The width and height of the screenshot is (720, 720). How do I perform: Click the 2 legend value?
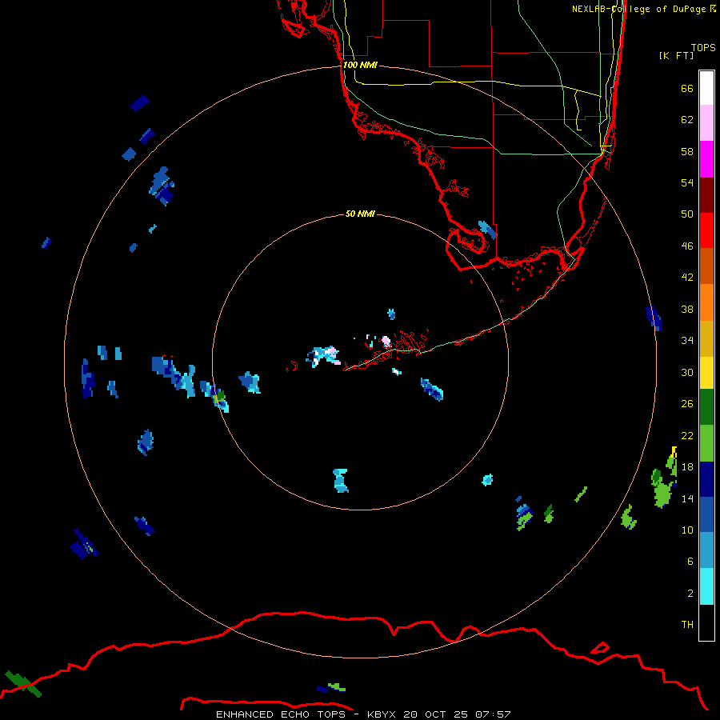pos(690,594)
